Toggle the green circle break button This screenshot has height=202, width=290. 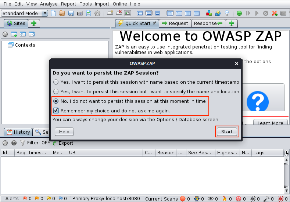pyautogui.click(x=239, y=13)
